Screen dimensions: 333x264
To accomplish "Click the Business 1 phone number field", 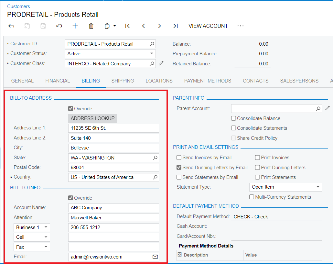I will [x=113, y=227].
